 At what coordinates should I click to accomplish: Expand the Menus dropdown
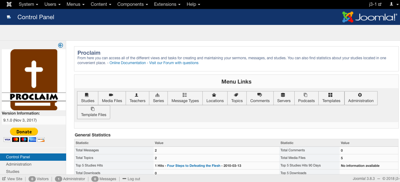click(76, 4)
